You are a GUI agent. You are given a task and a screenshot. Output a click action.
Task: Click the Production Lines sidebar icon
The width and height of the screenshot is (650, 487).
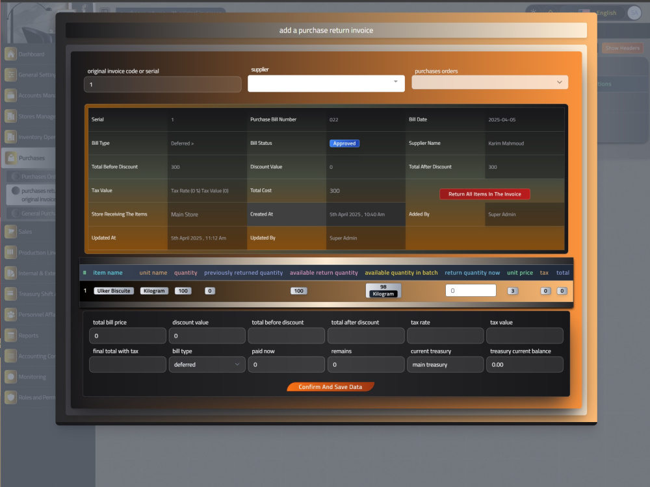click(10, 252)
